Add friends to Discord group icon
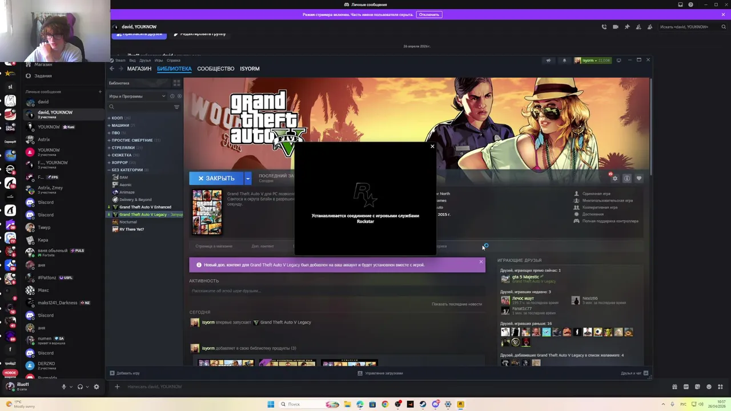The image size is (731, 411). tap(638, 27)
